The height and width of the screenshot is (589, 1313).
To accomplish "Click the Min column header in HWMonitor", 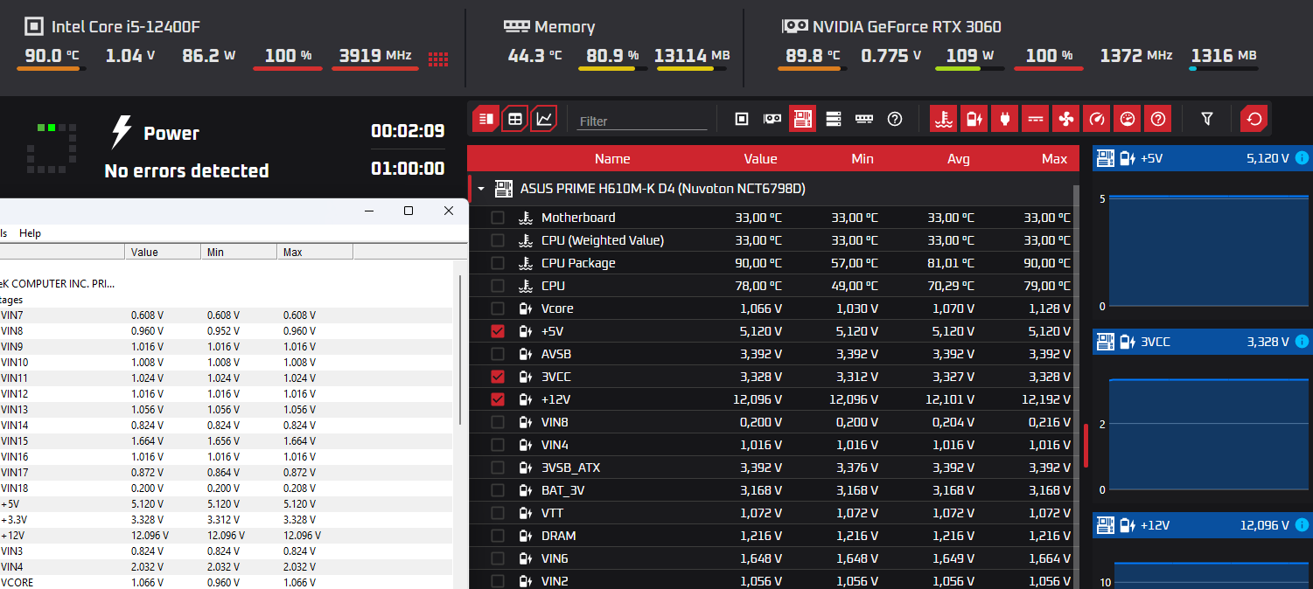I will click(239, 252).
